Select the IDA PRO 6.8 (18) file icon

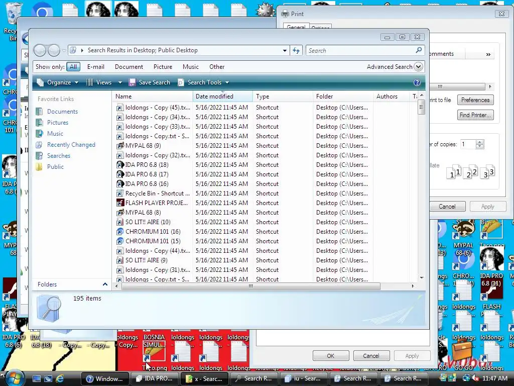[120, 165]
